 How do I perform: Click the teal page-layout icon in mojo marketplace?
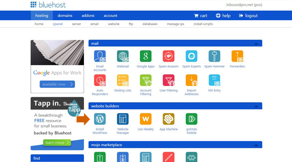146,157
